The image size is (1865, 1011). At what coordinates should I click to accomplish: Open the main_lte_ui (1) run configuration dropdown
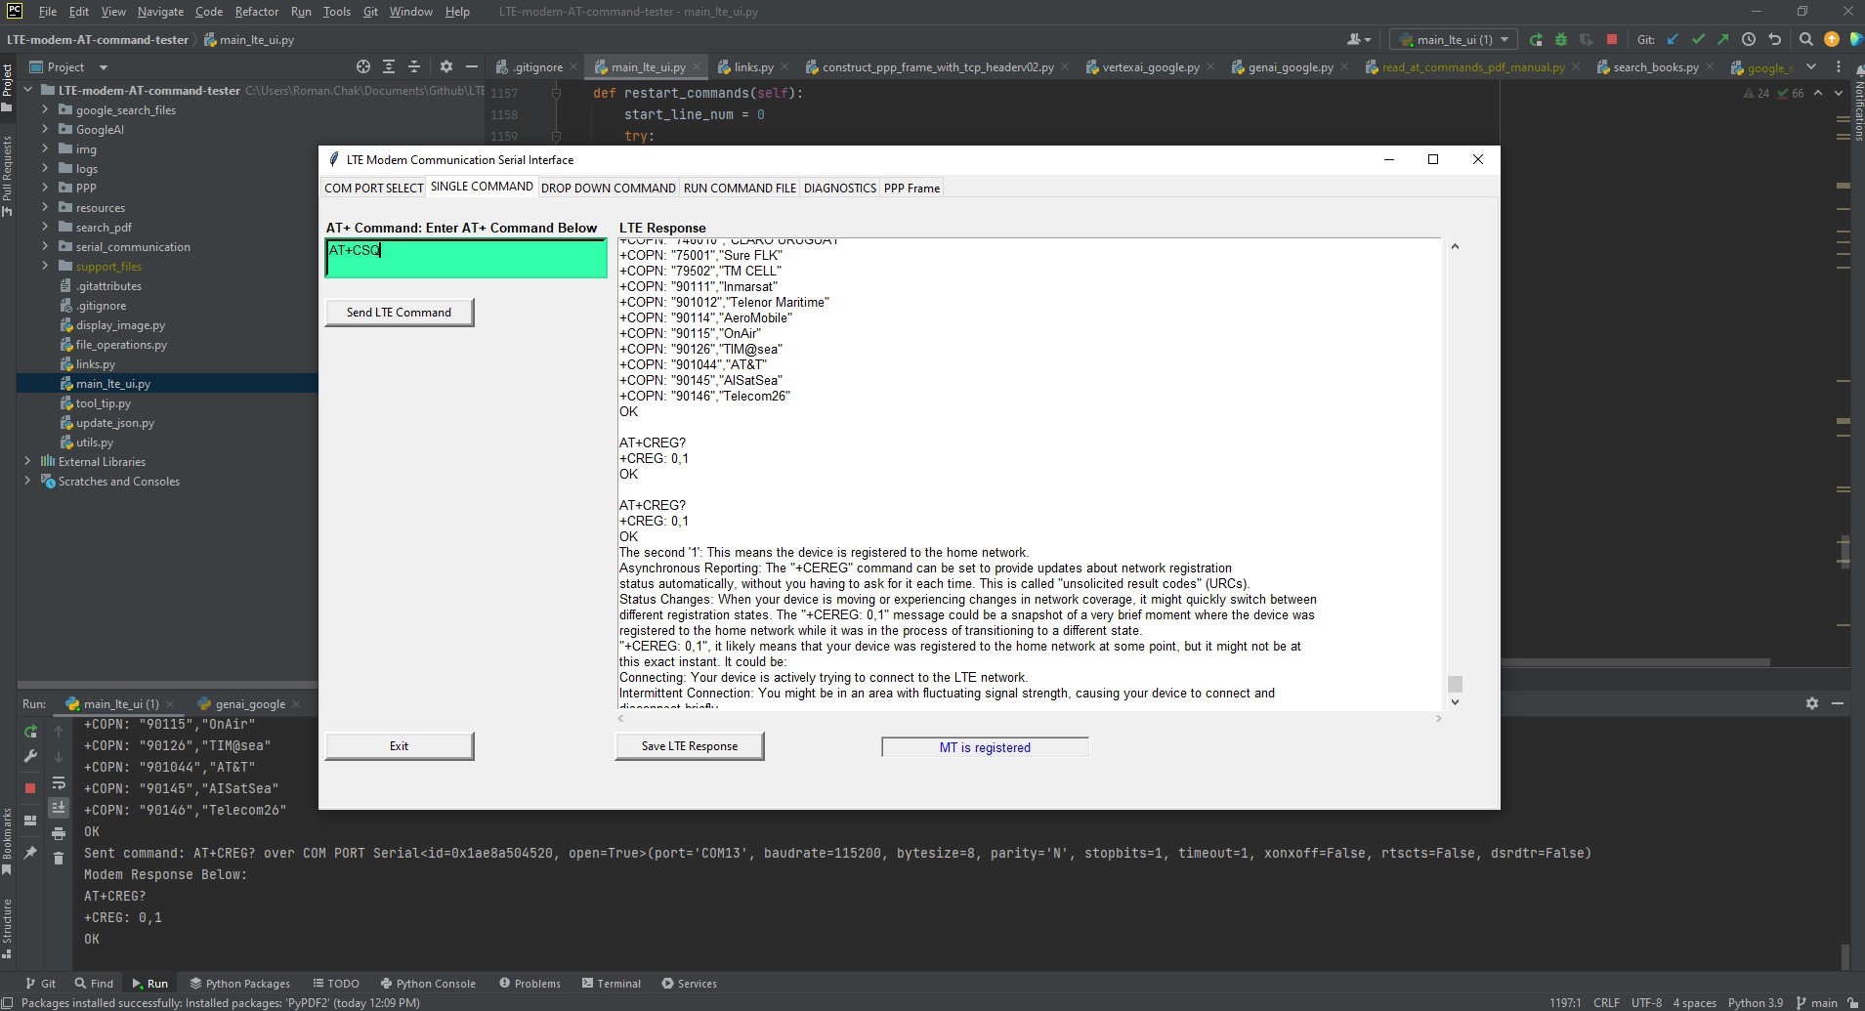tap(1452, 39)
